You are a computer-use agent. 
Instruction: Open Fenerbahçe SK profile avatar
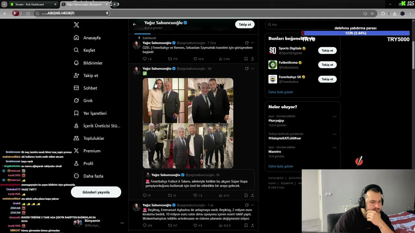point(273,79)
